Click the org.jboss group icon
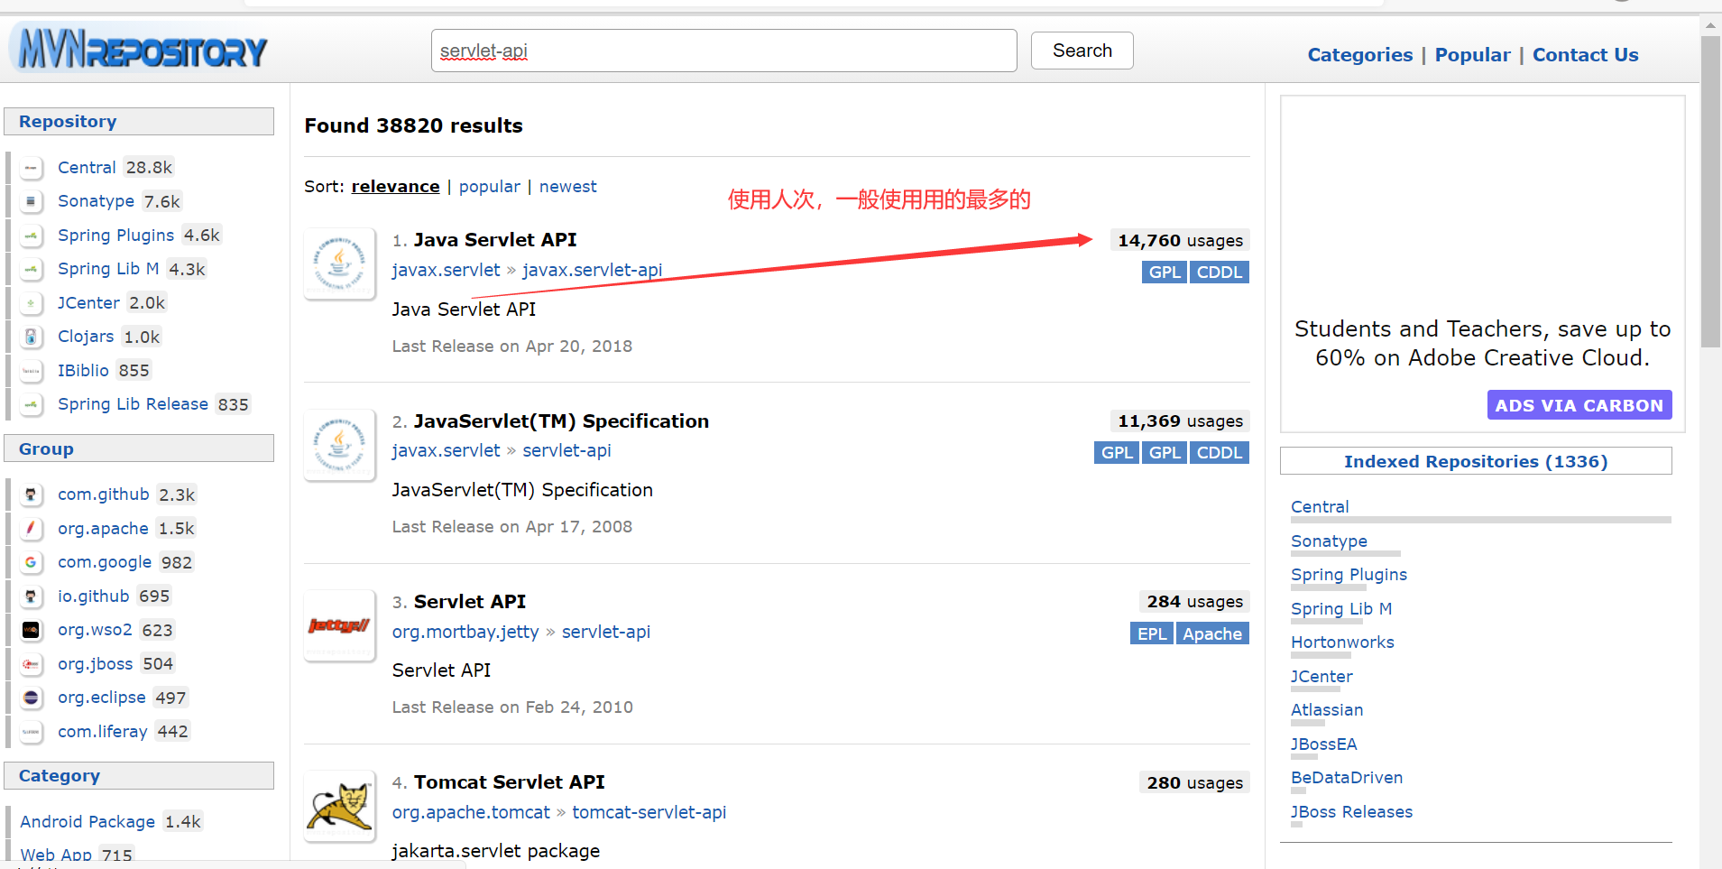 (x=32, y=664)
